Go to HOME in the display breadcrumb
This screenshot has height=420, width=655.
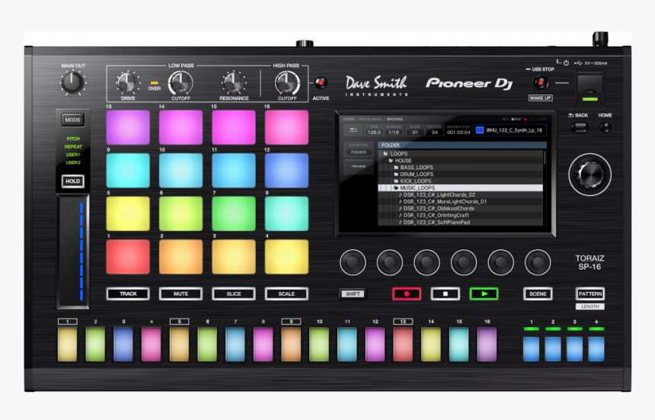click(x=349, y=119)
